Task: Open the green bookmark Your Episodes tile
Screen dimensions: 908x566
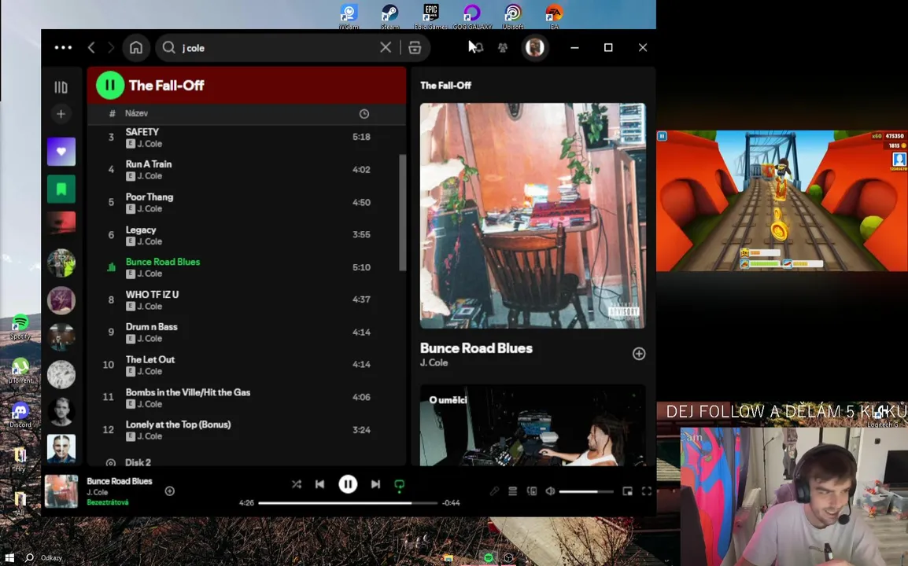Action: point(61,189)
